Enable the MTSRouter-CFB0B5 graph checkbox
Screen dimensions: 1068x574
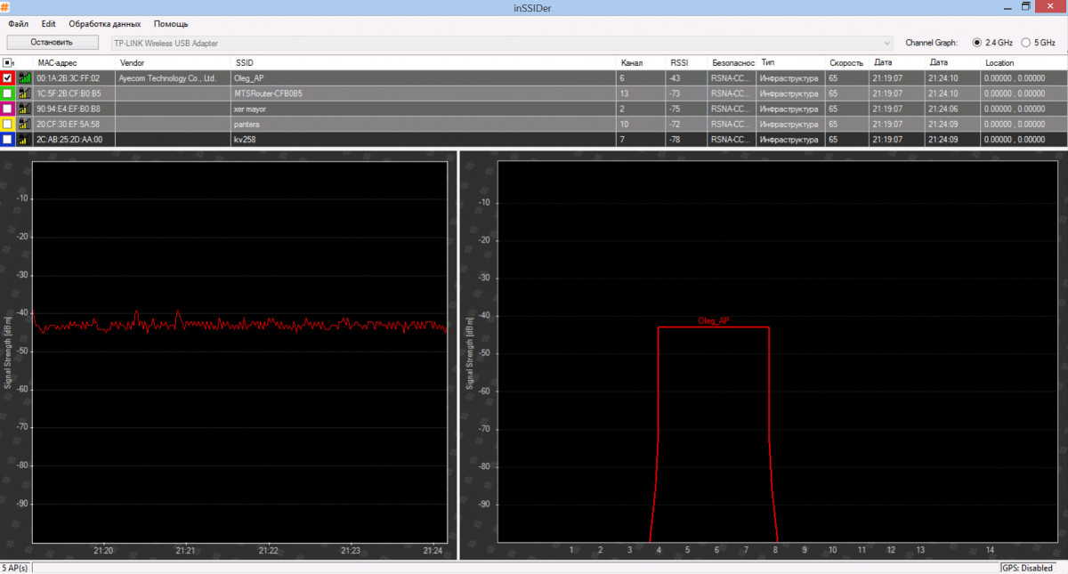[x=8, y=93]
